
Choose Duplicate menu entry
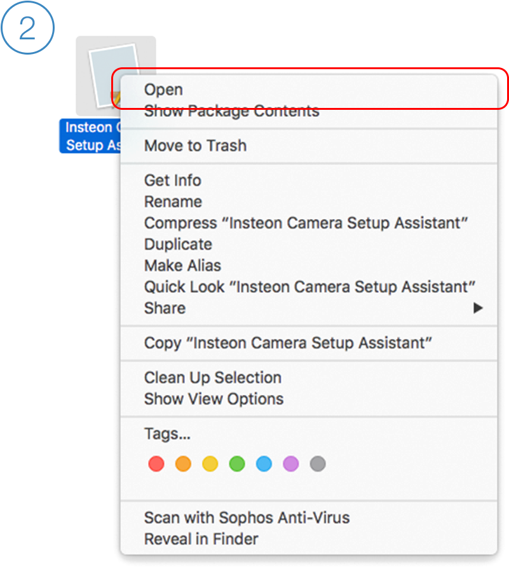(x=178, y=244)
